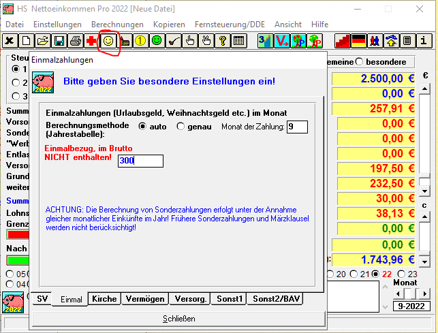Click the Einmalbezug amount field showing 300
This screenshot has width=438, height=333.
pos(140,161)
